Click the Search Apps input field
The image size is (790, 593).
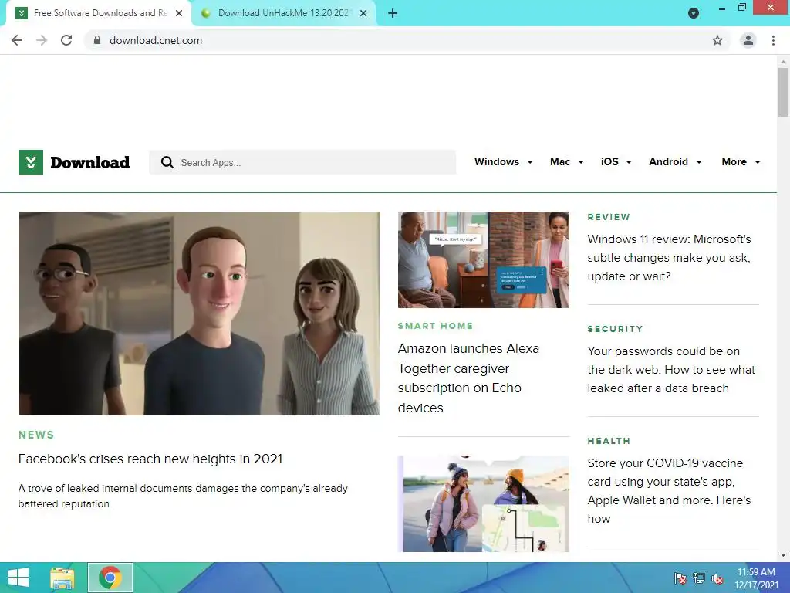(302, 162)
